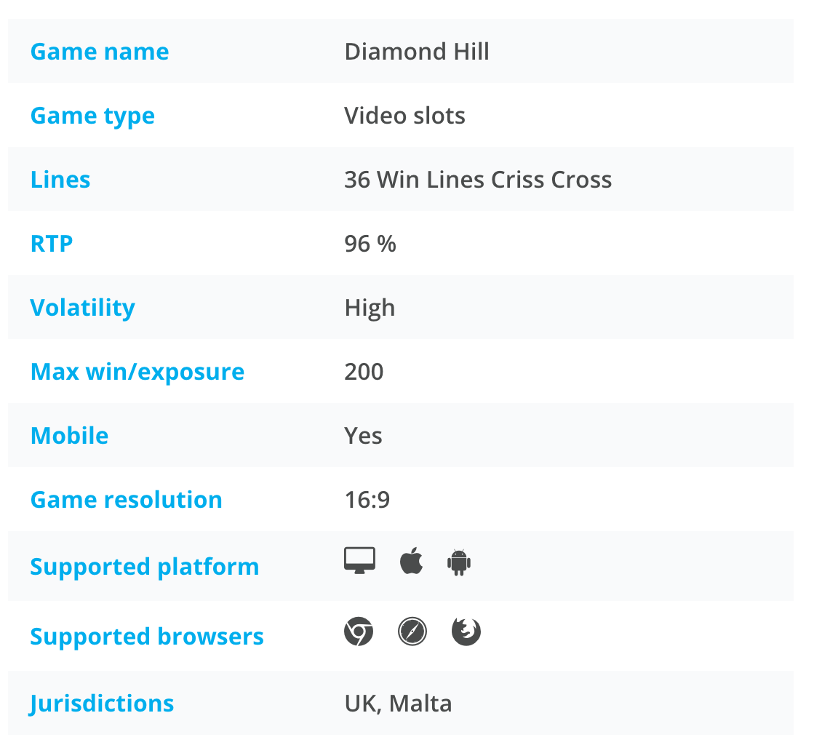Select the Game name label

[x=100, y=52]
